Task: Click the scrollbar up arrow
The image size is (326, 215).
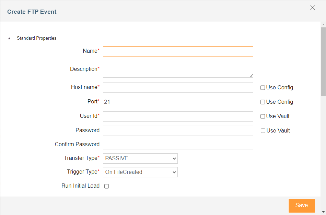Action: [x=323, y=25]
